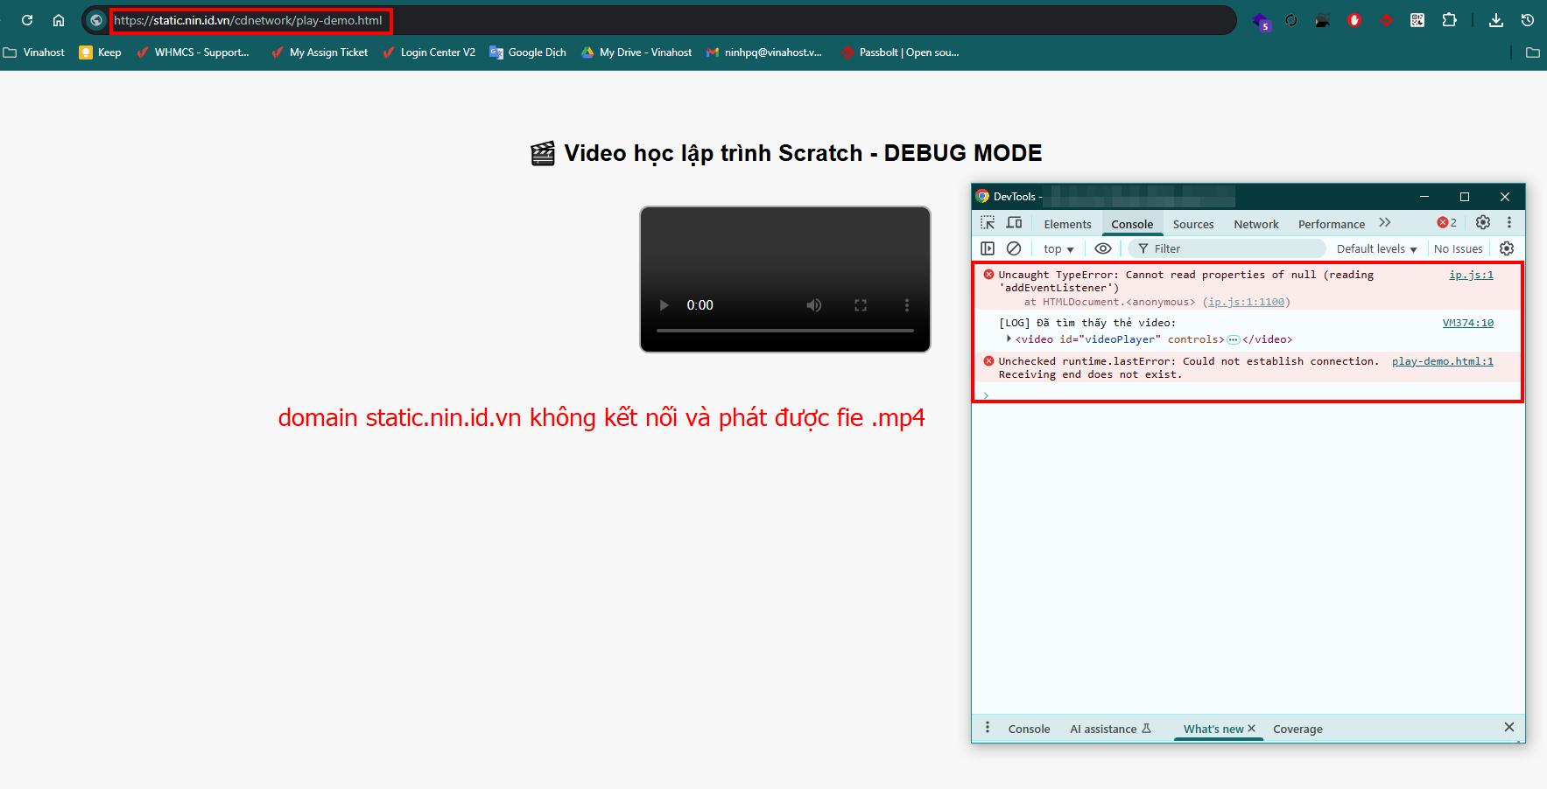The width and height of the screenshot is (1547, 789).
Task: Switch to the Network tab
Action: pyautogui.click(x=1255, y=224)
